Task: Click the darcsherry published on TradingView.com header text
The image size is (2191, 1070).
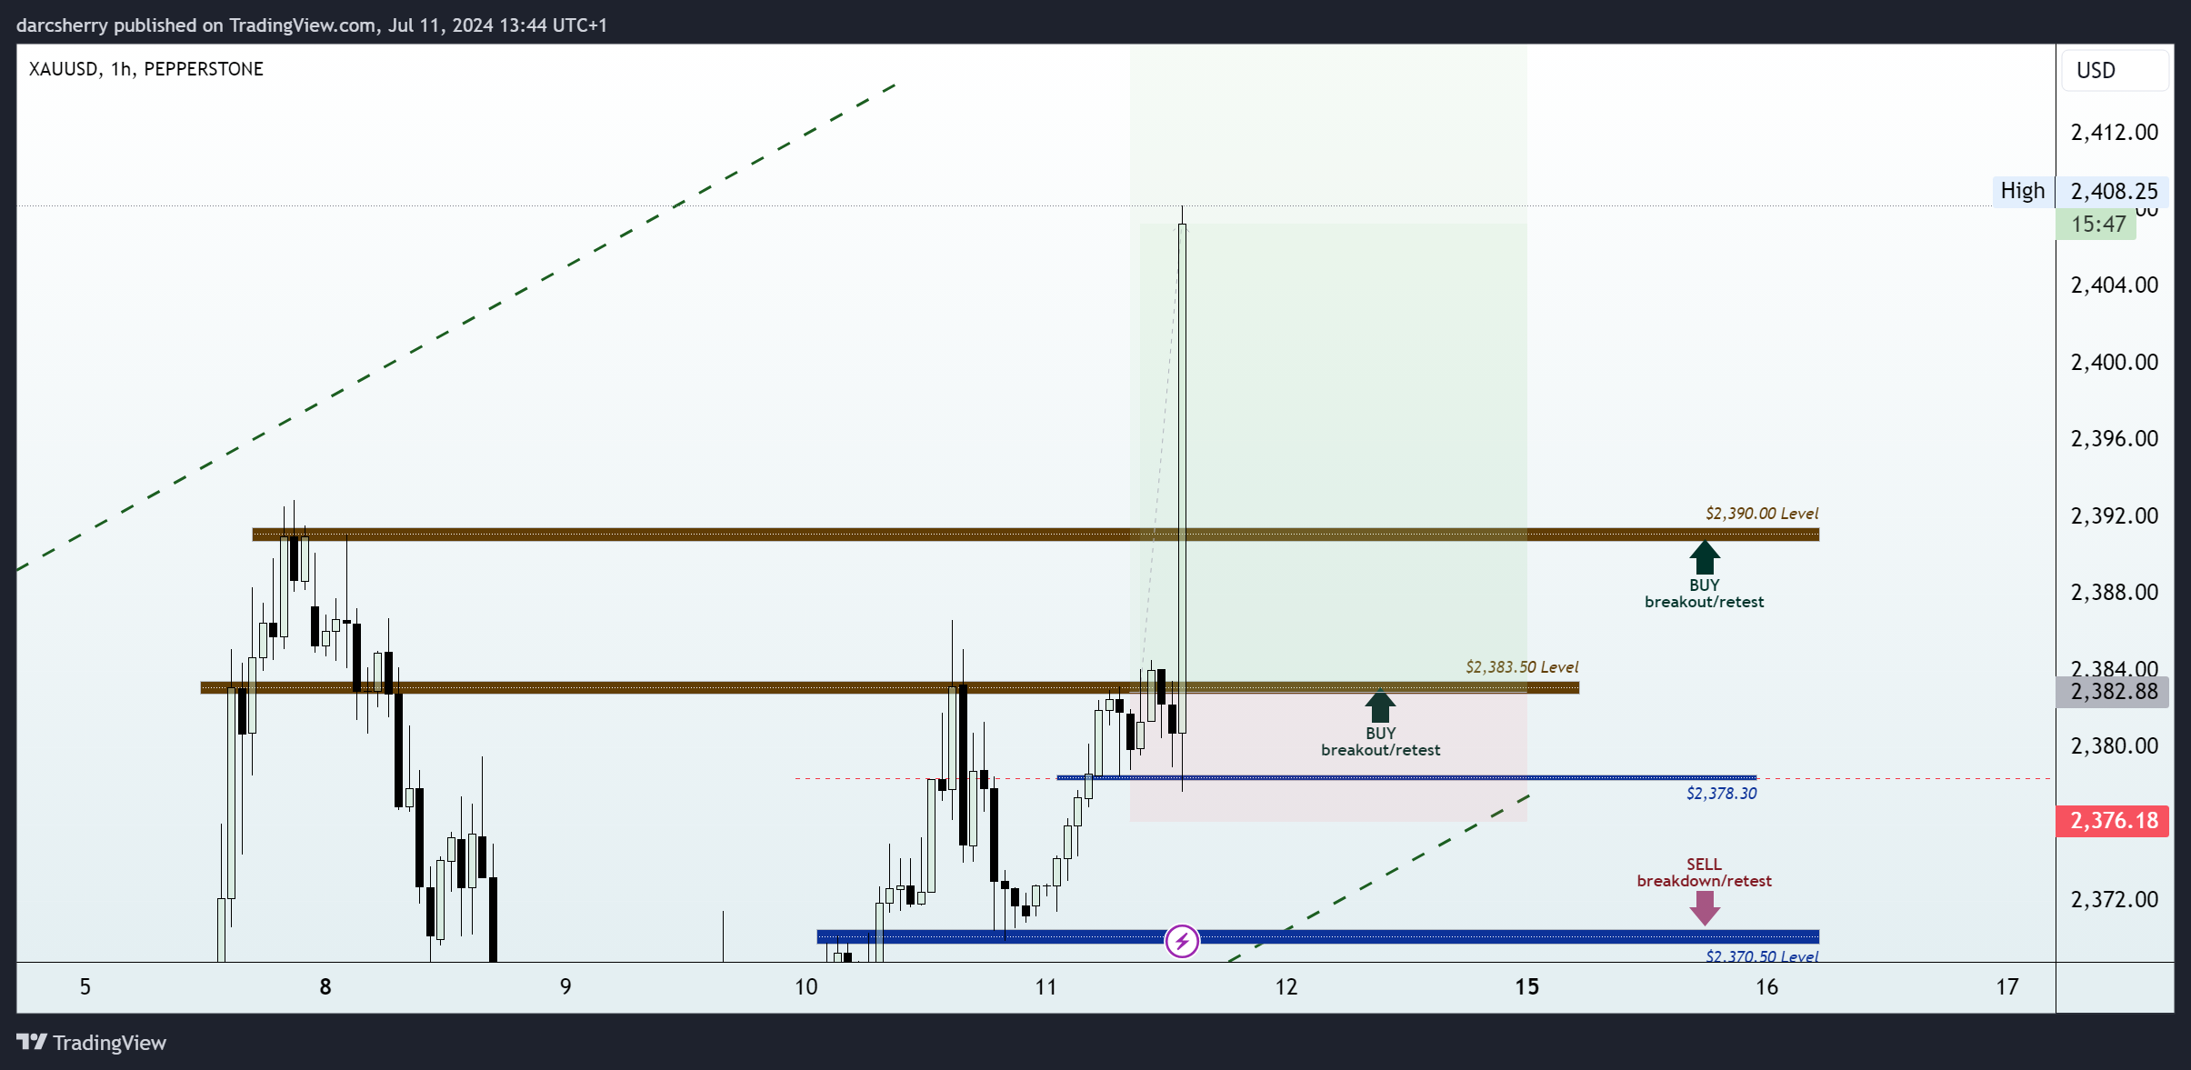Action: click(x=312, y=25)
